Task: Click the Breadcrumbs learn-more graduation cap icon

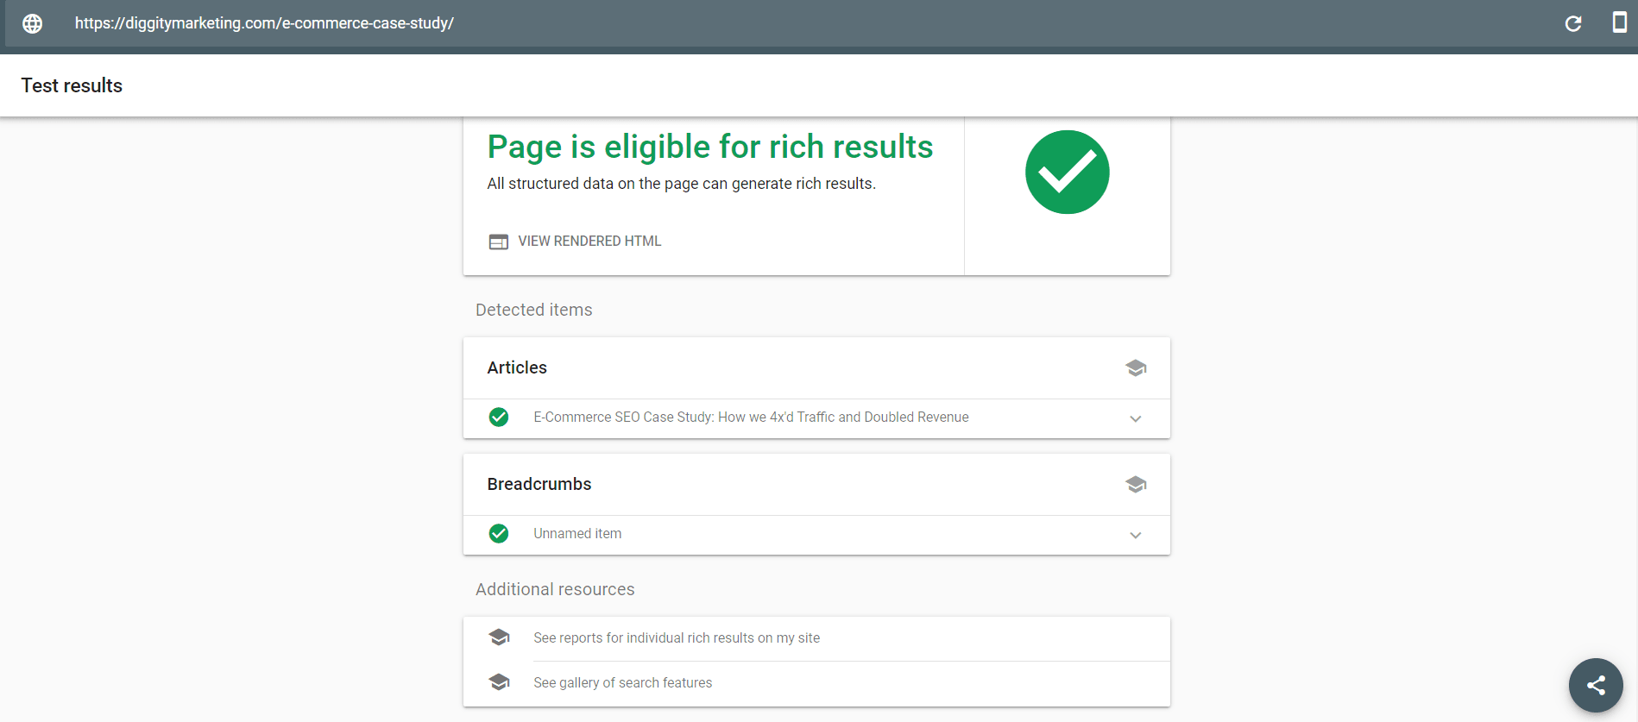Action: 1136,485
